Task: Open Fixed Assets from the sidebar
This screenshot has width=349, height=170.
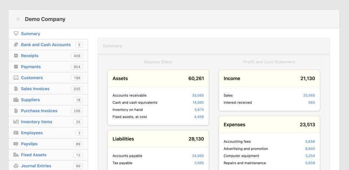Action: pyautogui.click(x=34, y=155)
